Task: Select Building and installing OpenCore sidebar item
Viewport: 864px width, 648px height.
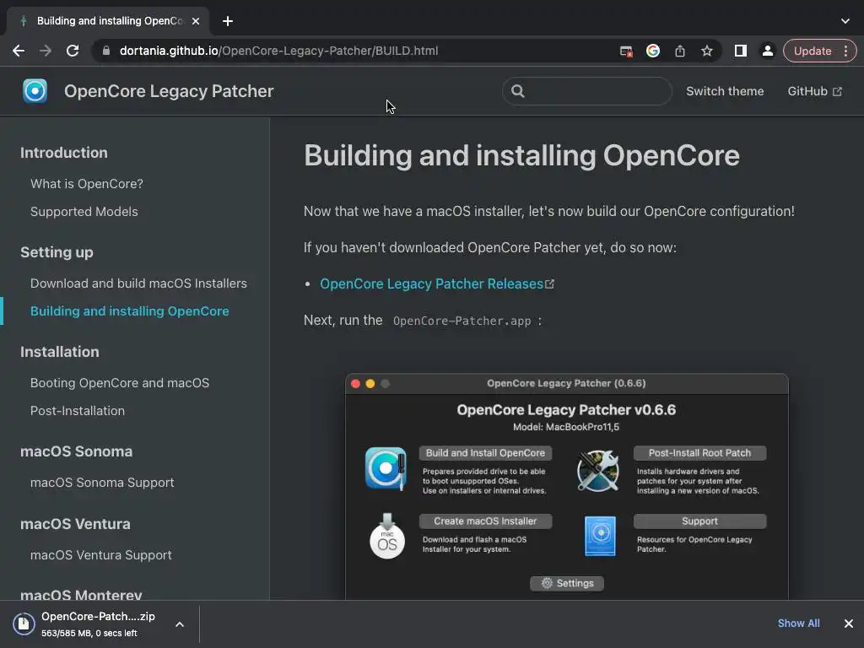Action: [129, 311]
